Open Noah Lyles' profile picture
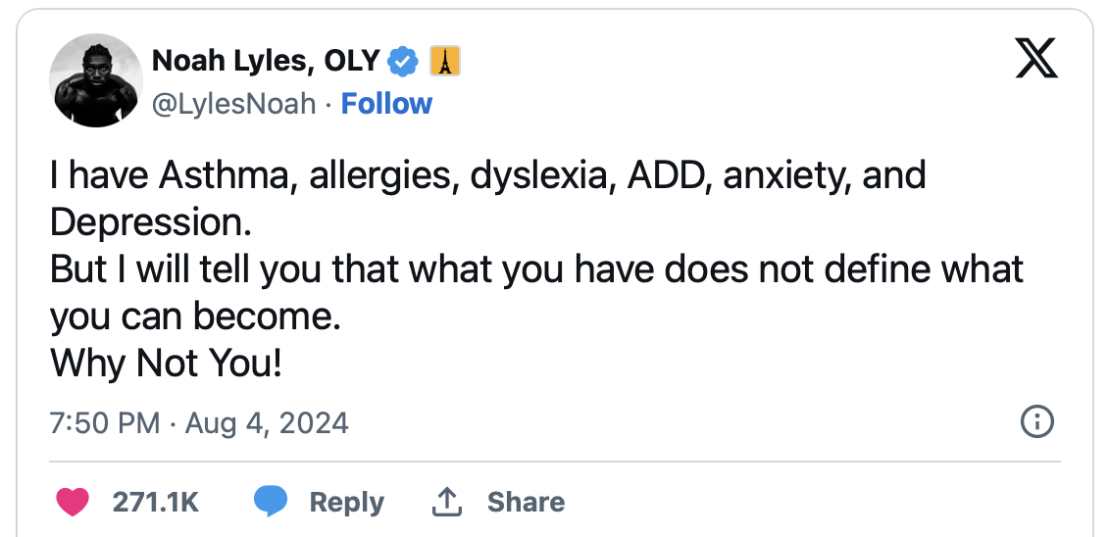The height and width of the screenshot is (537, 1108). pyautogui.click(x=96, y=80)
